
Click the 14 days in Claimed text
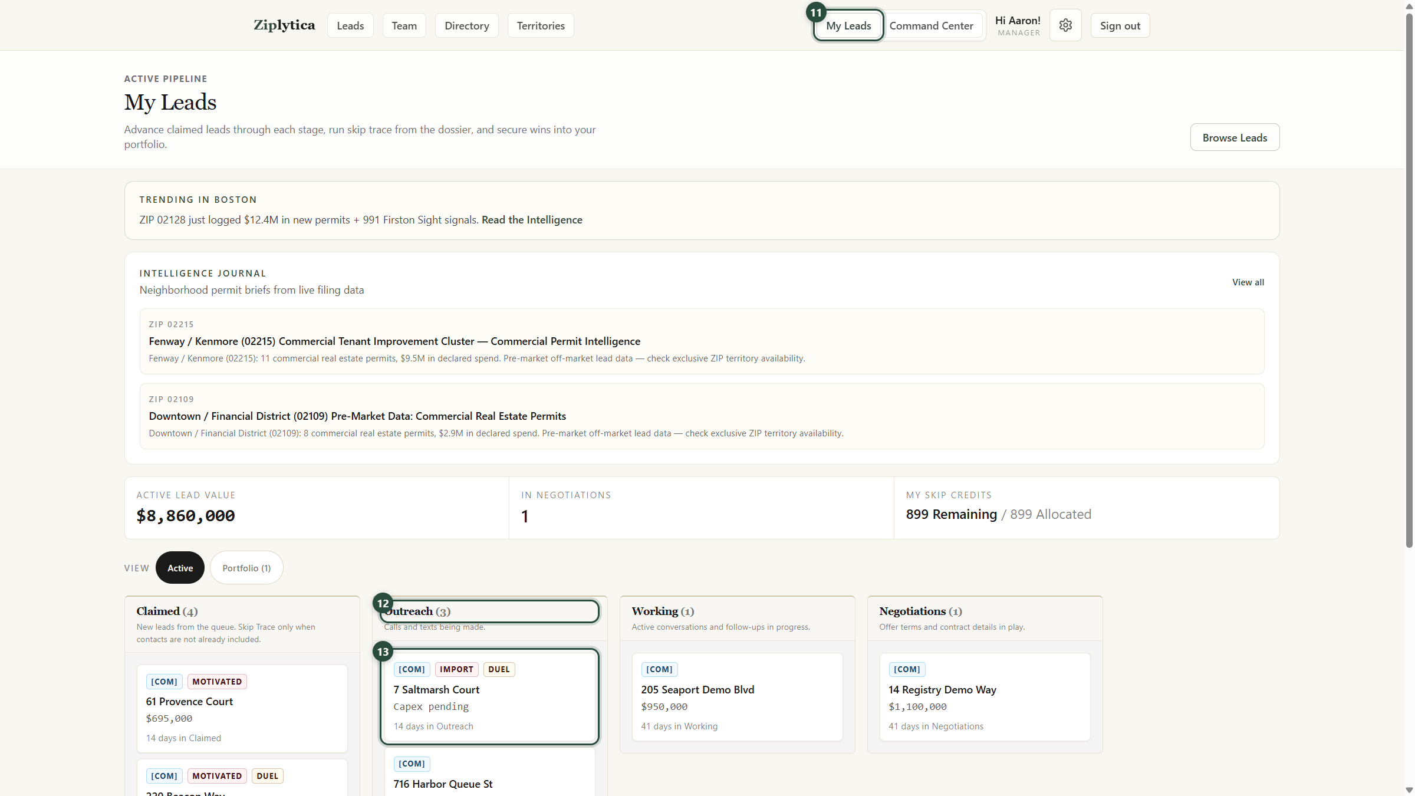pyautogui.click(x=183, y=738)
